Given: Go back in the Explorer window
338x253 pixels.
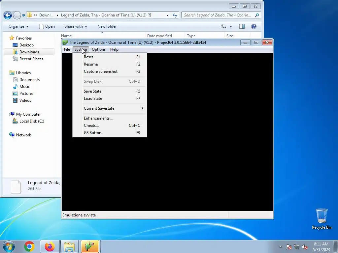Looking at the screenshot, I should 8,15.
